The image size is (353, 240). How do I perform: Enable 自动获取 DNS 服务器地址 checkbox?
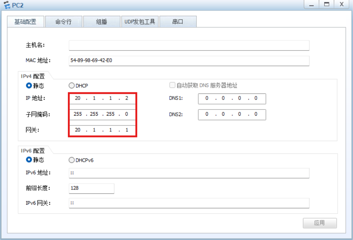[172, 85]
